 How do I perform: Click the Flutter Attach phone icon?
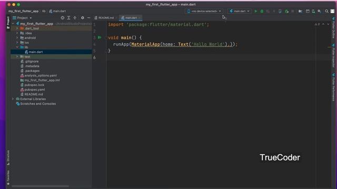coord(280,11)
